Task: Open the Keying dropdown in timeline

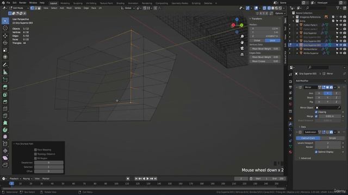Action: click(28, 179)
